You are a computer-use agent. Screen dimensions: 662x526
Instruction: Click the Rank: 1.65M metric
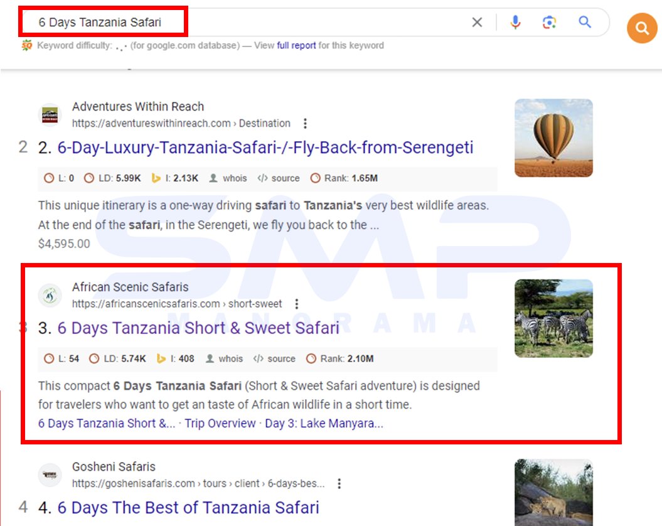(x=344, y=178)
